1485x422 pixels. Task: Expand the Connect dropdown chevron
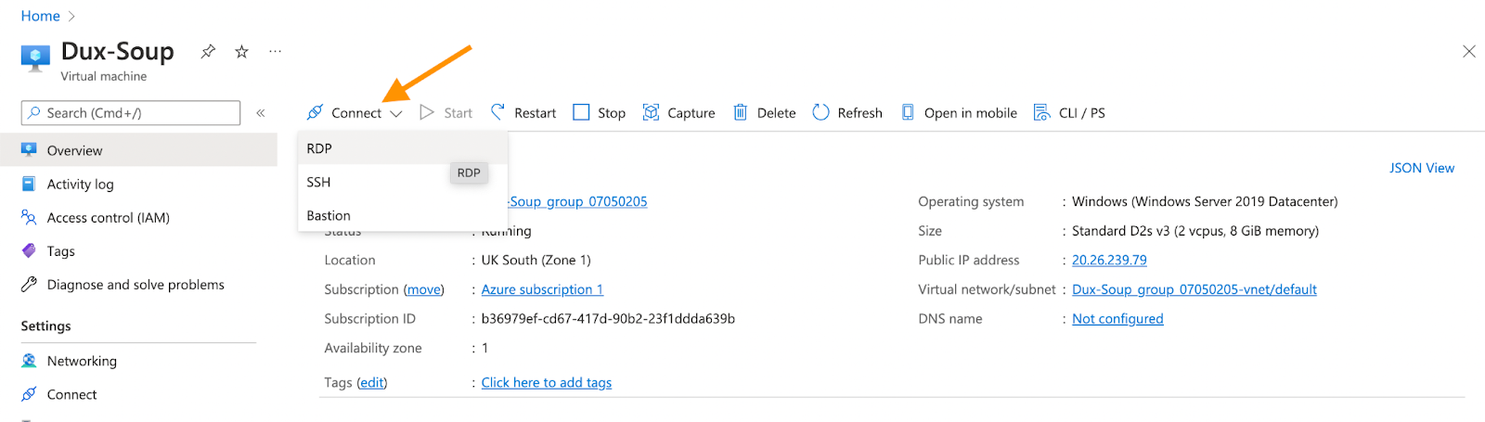(x=396, y=113)
